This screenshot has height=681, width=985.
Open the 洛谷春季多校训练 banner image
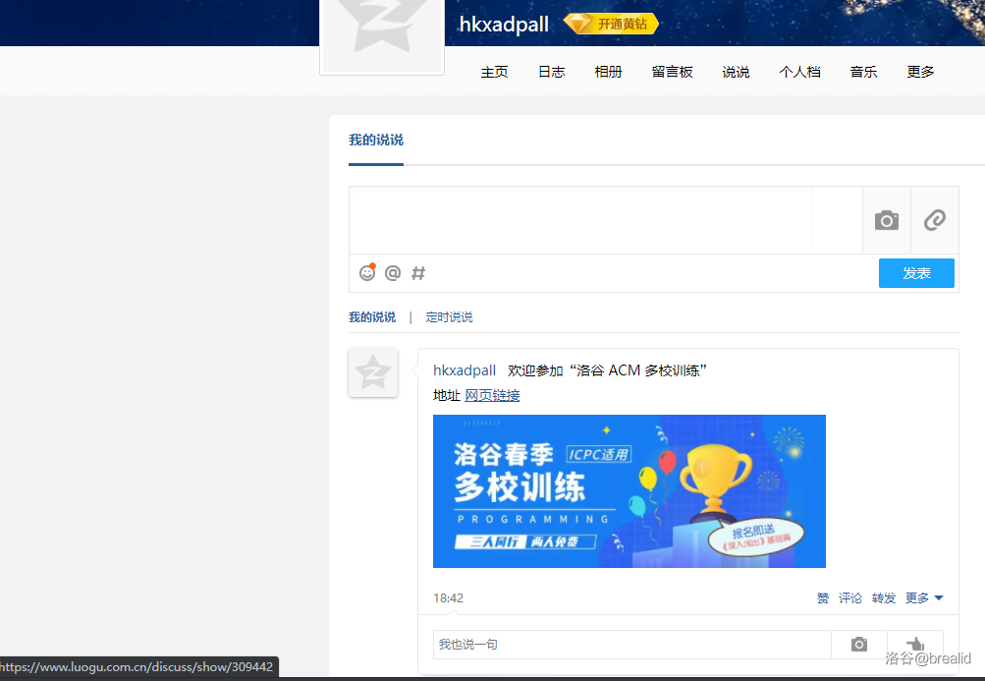(629, 490)
